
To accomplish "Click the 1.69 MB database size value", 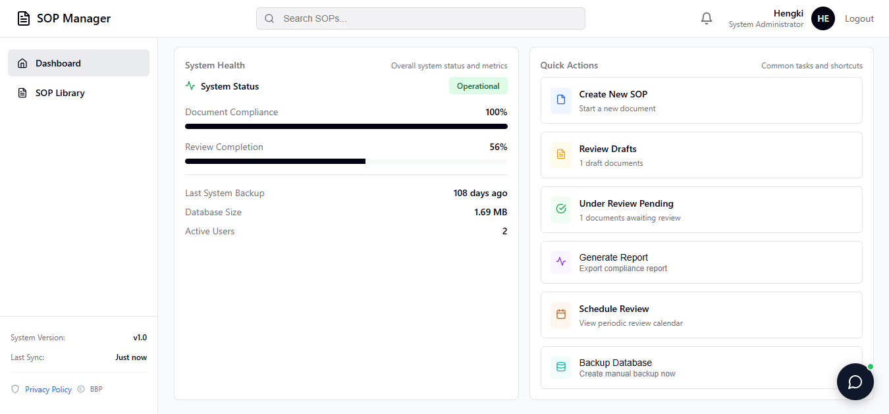I will [x=491, y=212].
